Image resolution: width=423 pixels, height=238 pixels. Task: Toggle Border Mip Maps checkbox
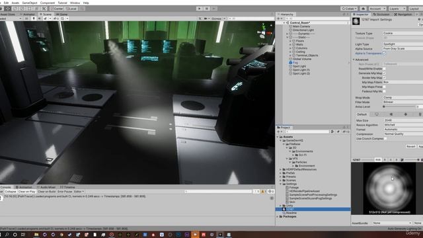[384, 78]
